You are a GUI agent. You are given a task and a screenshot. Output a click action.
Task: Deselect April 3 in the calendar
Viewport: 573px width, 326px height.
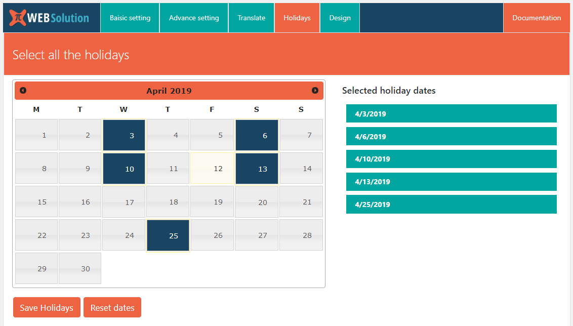point(124,135)
